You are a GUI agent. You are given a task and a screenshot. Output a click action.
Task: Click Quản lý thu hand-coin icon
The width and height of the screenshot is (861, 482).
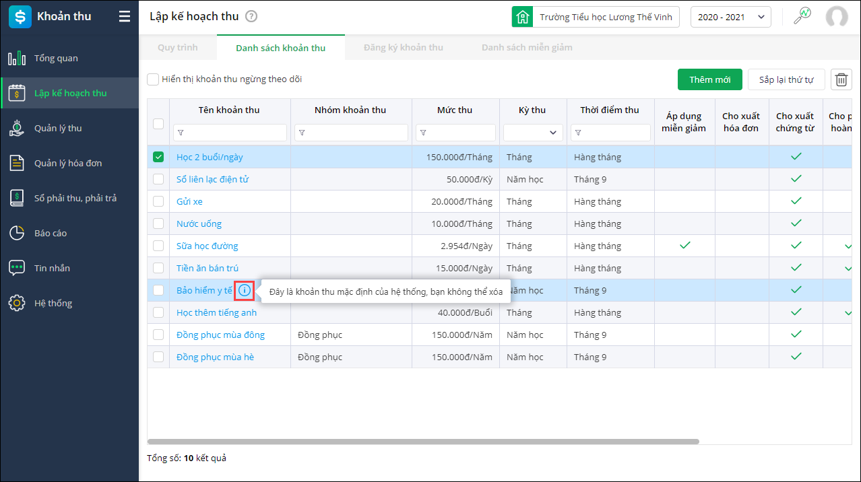[x=17, y=128]
